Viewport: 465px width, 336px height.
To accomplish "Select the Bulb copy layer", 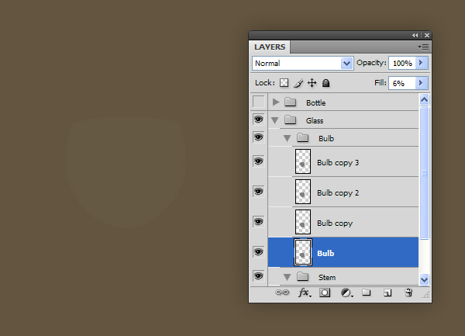I will [x=343, y=222].
